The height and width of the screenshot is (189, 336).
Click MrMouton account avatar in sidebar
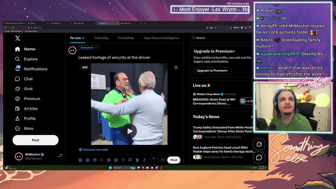coord(19,156)
